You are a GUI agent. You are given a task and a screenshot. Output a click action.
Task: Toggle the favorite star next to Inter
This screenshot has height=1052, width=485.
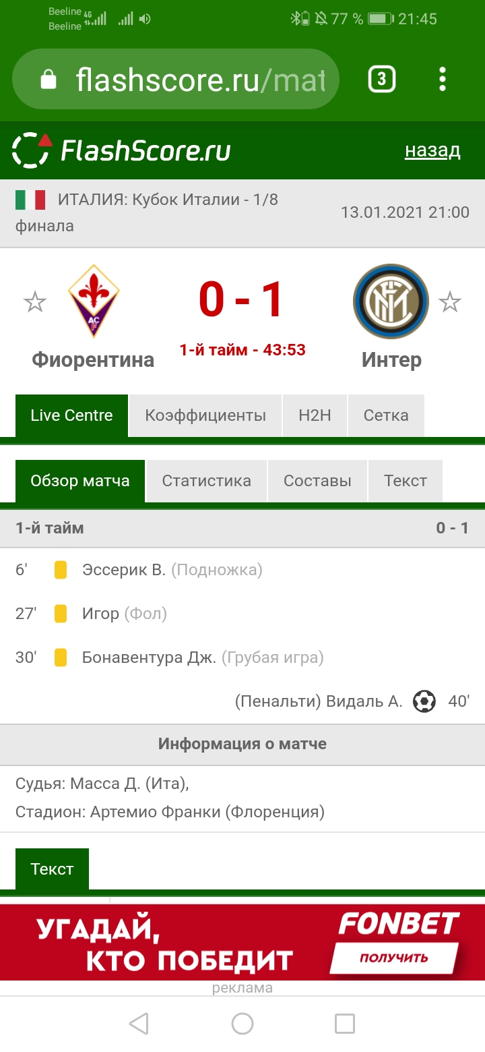coord(450,302)
